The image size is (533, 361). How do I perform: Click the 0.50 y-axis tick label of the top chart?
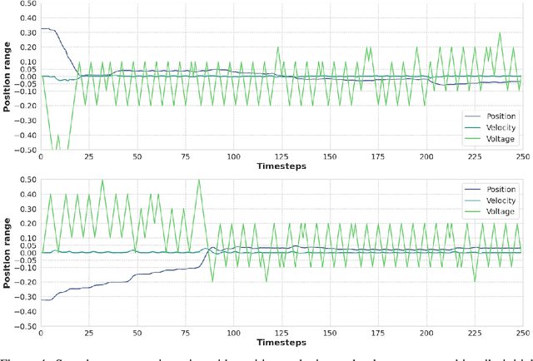click(x=26, y=4)
